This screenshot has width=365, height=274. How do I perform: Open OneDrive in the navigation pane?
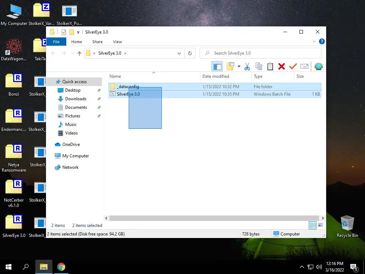[x=71, y=144]
